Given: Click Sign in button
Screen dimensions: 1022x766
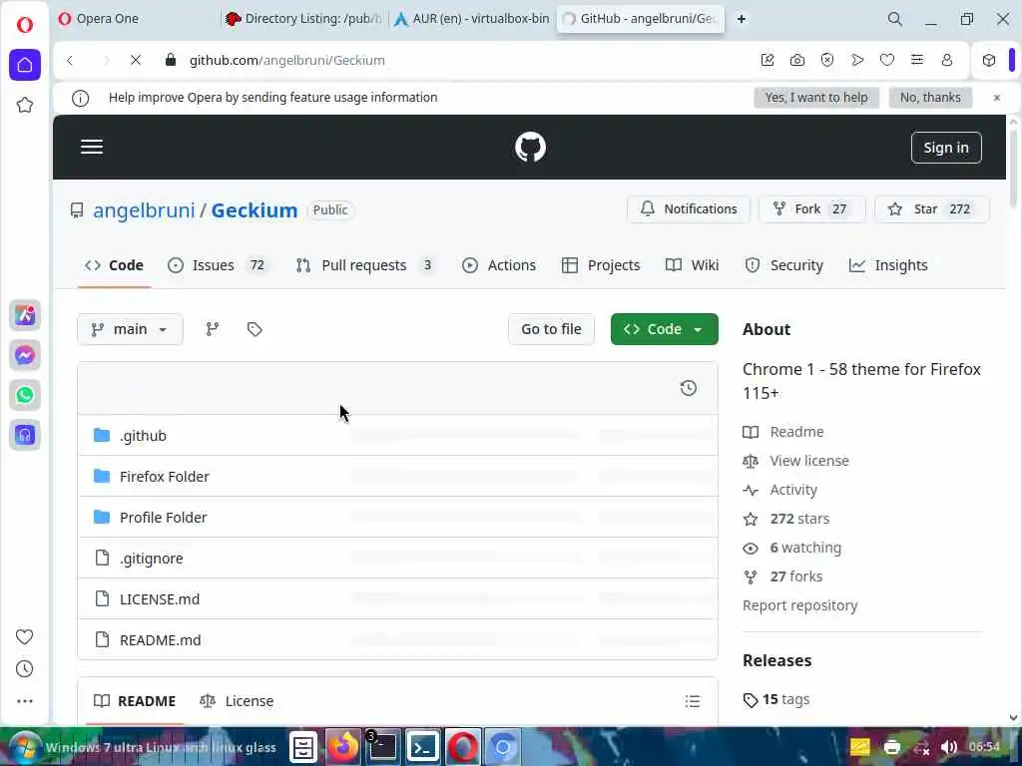Looking at the screenshot, I should [x=946, y=148].
